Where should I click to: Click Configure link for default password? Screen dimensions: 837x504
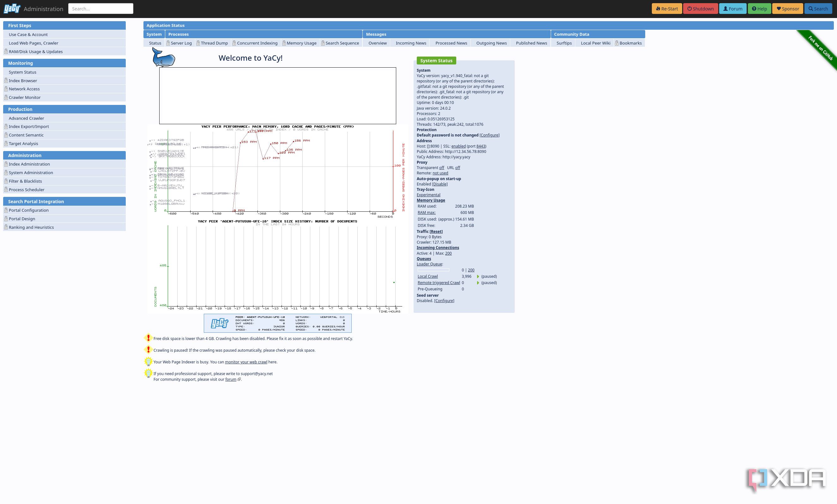pyautogui.click(x=489, y=135)
